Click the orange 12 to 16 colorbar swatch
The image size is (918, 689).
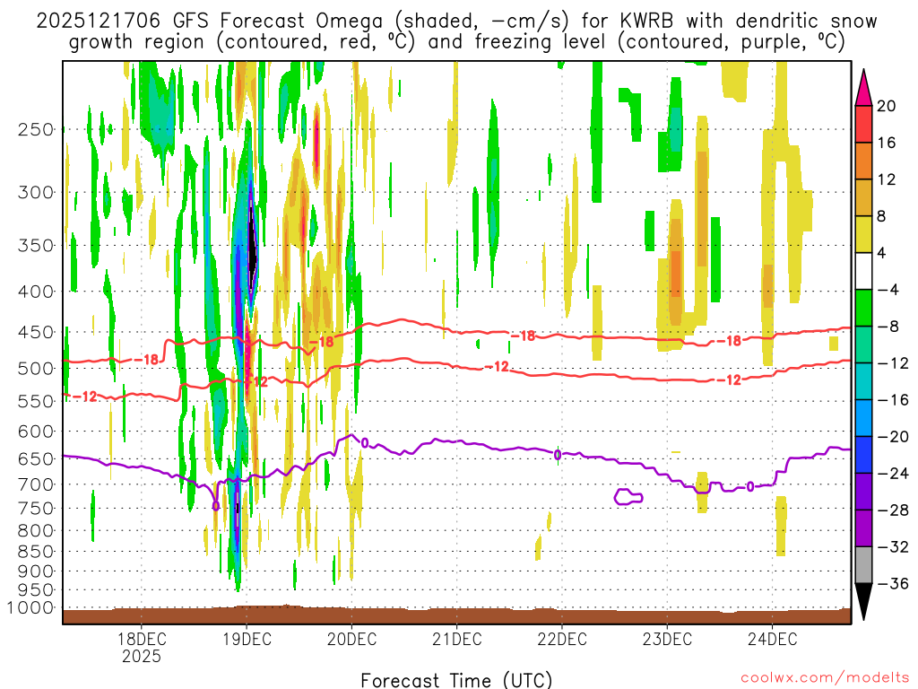pyautogui.click(x=863, y=161)
